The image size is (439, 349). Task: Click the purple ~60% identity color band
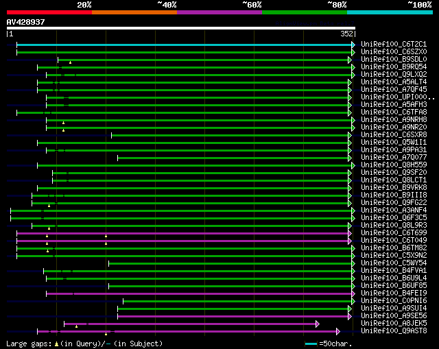219,12
